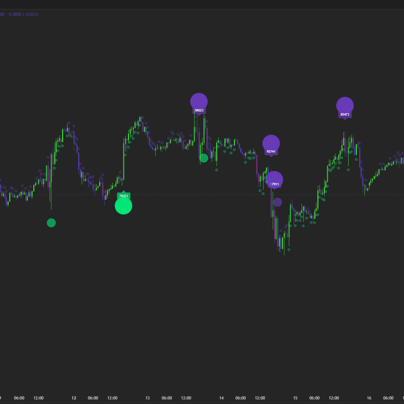Click the purple bubble labeled 58023
The image size is (404, 404).
point(199,101)
